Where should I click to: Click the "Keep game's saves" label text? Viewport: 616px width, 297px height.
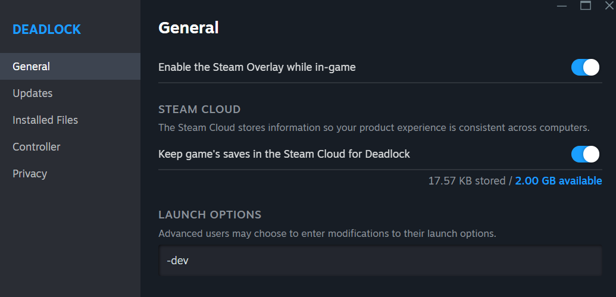click(284, 154)
